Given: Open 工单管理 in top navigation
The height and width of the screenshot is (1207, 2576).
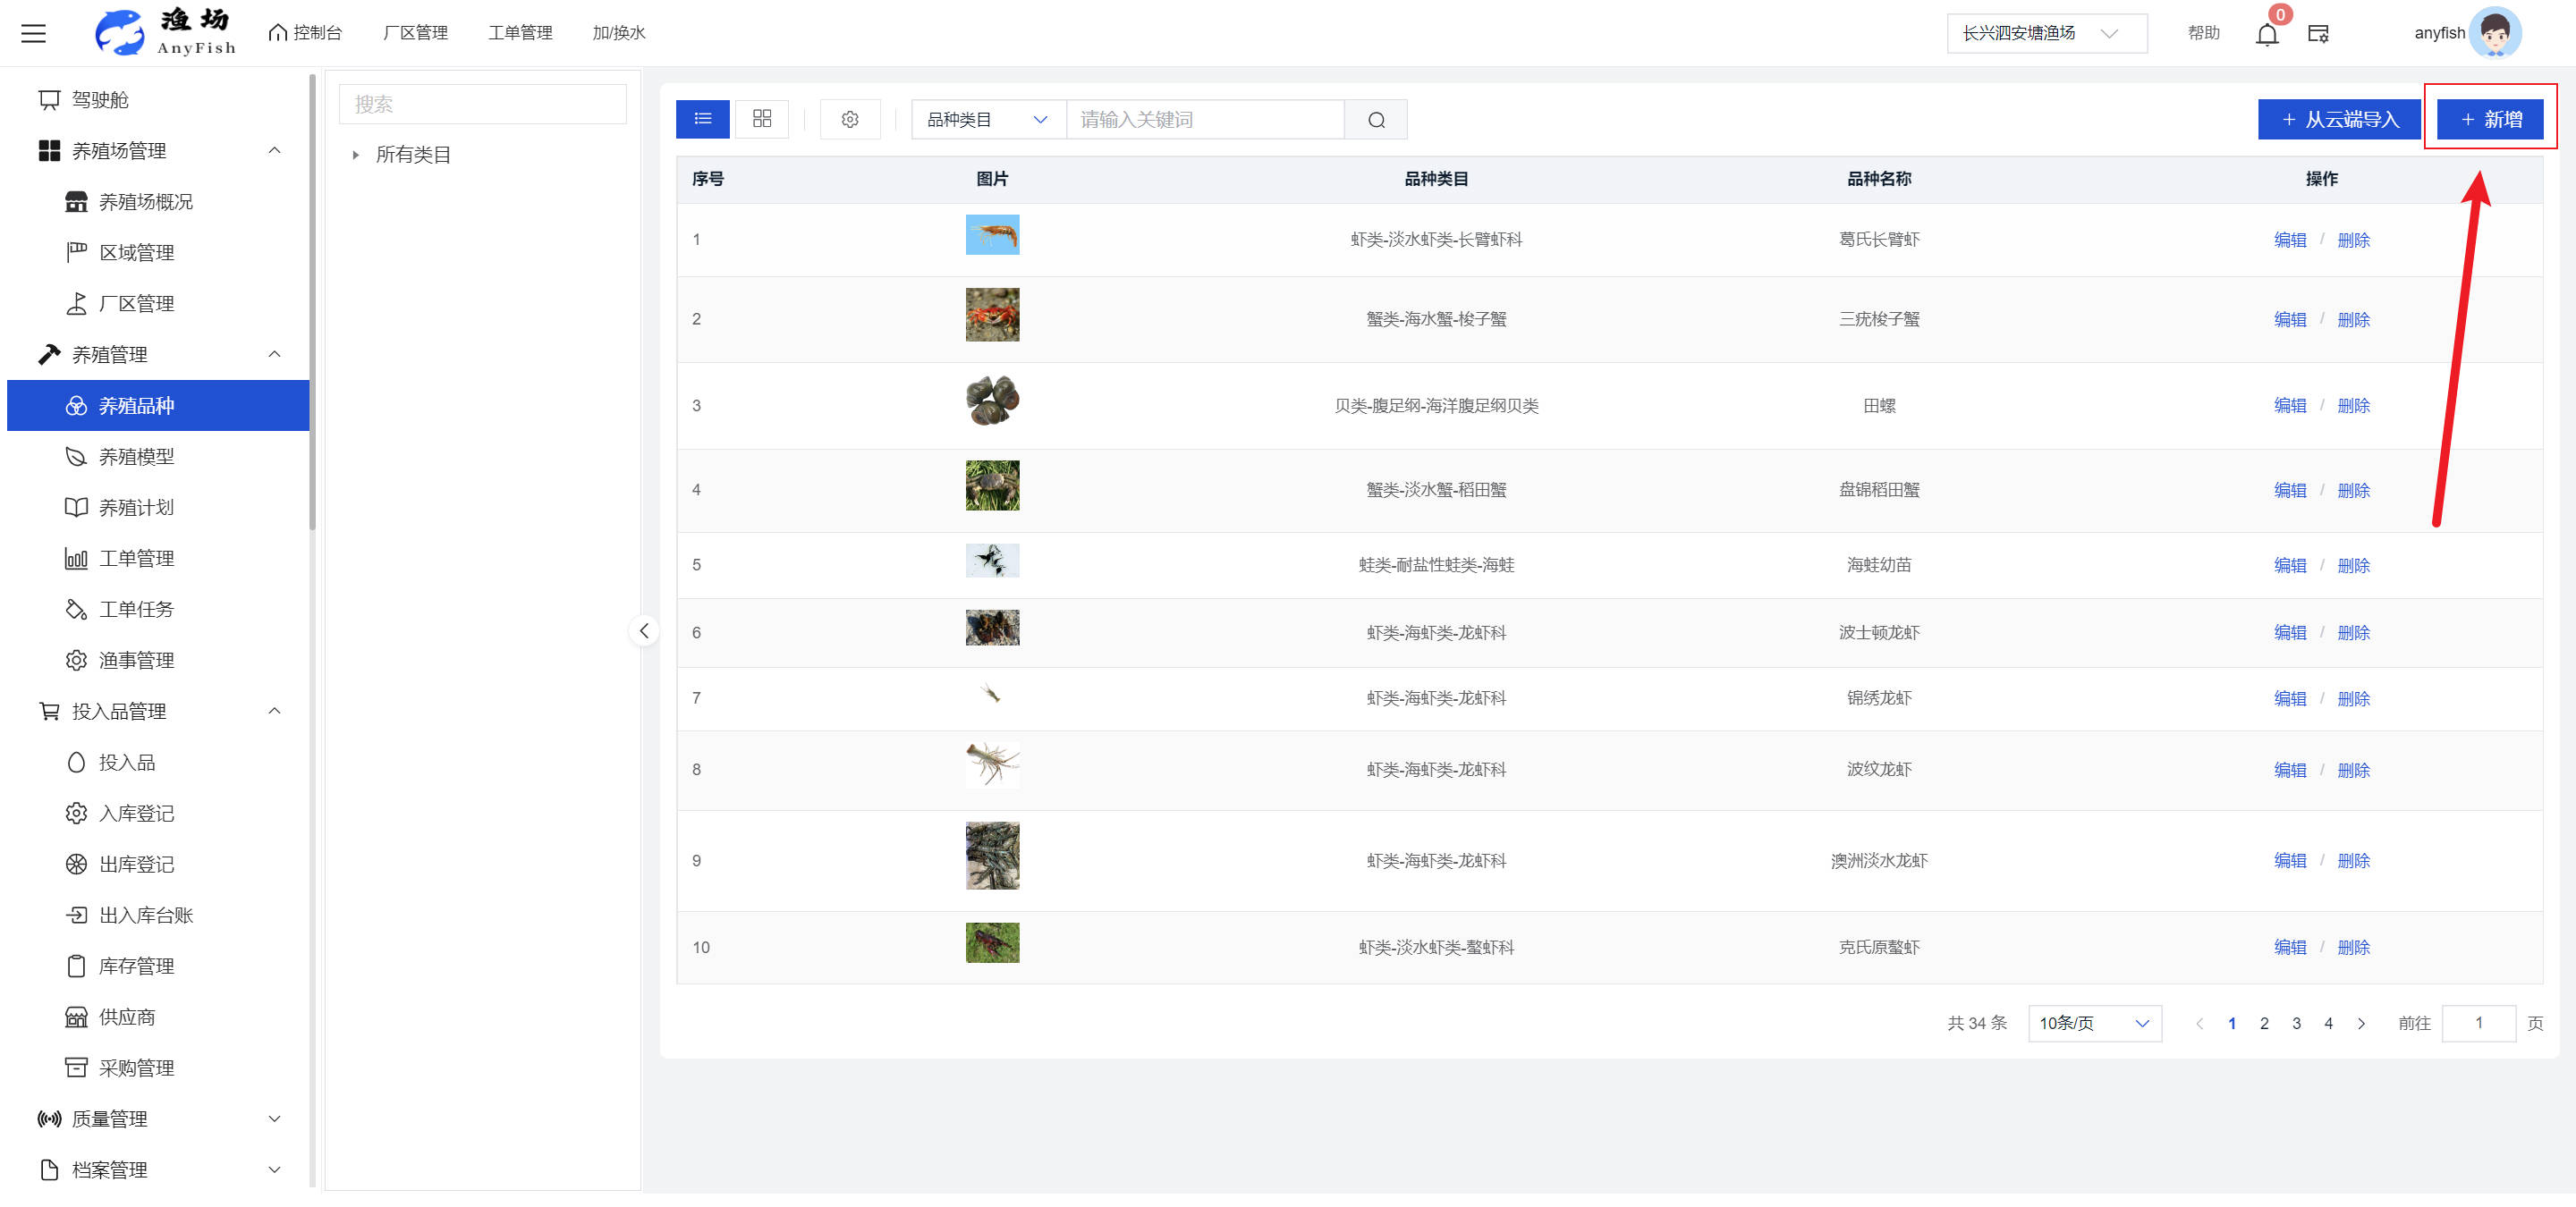Looking at the screenshot, I should click(x=520, y=33).
